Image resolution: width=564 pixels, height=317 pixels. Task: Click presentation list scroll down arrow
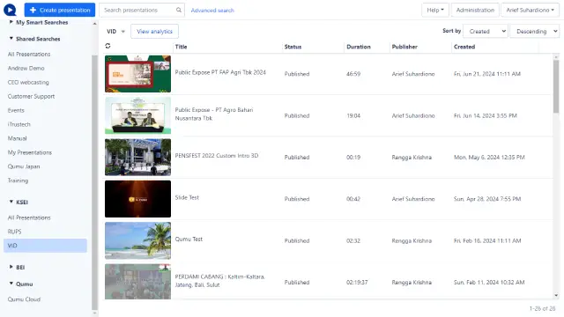tap(556, 296)
